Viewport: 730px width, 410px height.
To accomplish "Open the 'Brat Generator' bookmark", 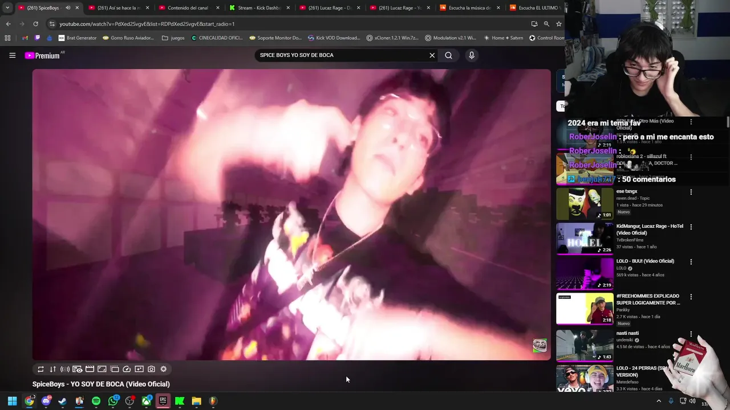I will (78, 38).
